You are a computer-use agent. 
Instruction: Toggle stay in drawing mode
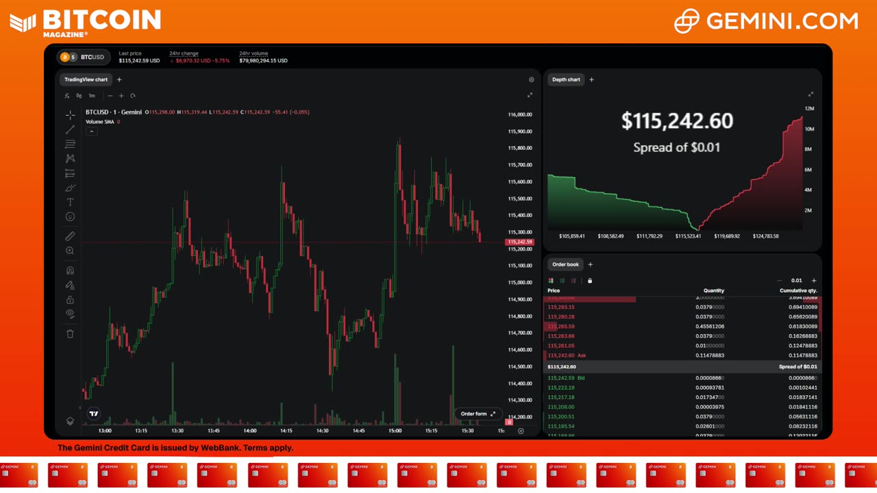coord(70,285)
